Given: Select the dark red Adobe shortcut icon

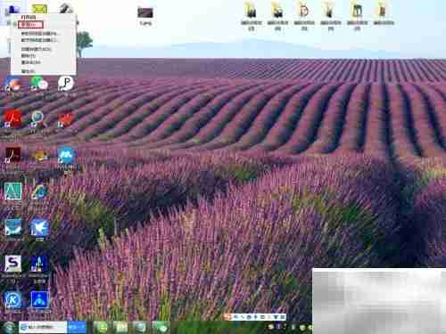Looking at the screenshot, I should click(x=12, y=155).
